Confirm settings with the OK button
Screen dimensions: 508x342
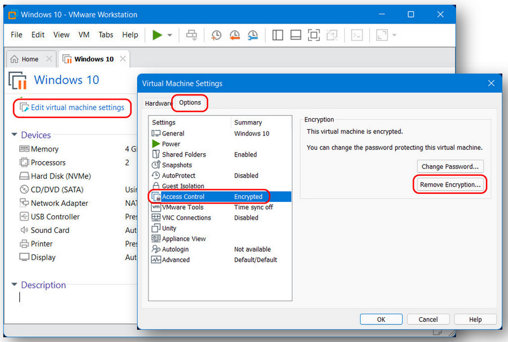(381, 319)
